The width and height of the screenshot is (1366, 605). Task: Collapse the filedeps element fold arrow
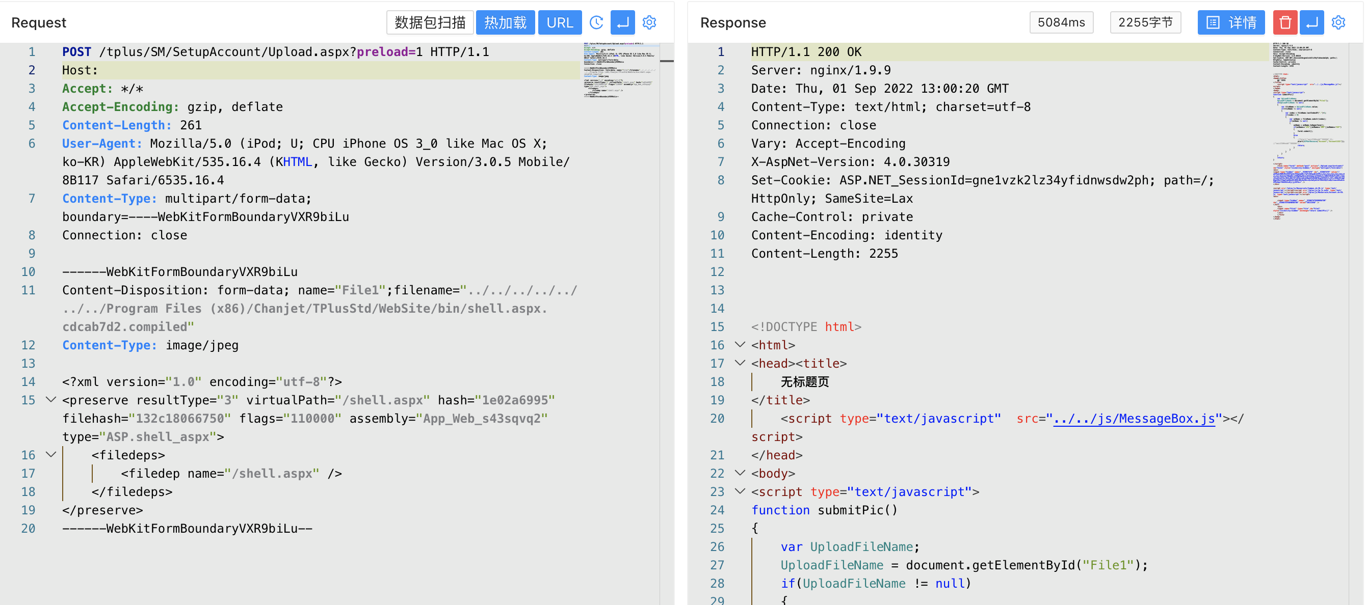(x=51, y=455)
